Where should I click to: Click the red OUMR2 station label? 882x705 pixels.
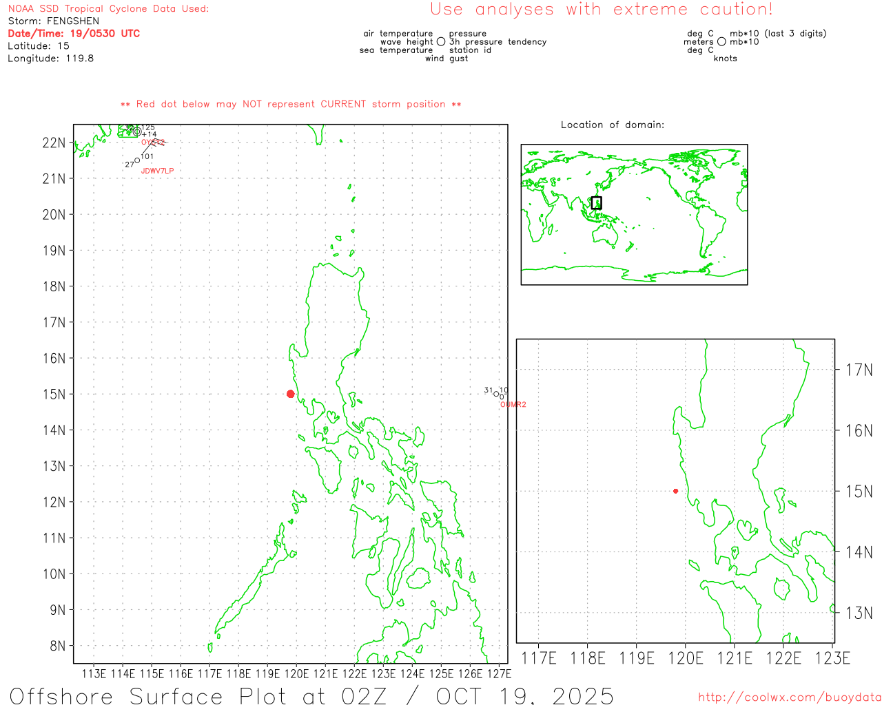point(513,405)
